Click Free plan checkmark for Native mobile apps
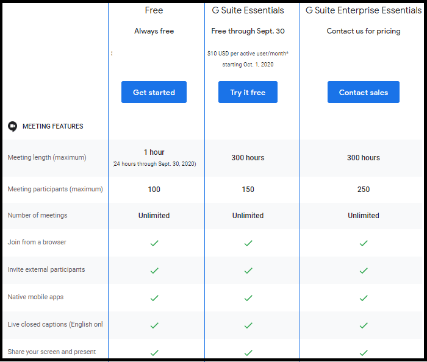The width and height of the screenshot is (427, 362). click(154, 297)
